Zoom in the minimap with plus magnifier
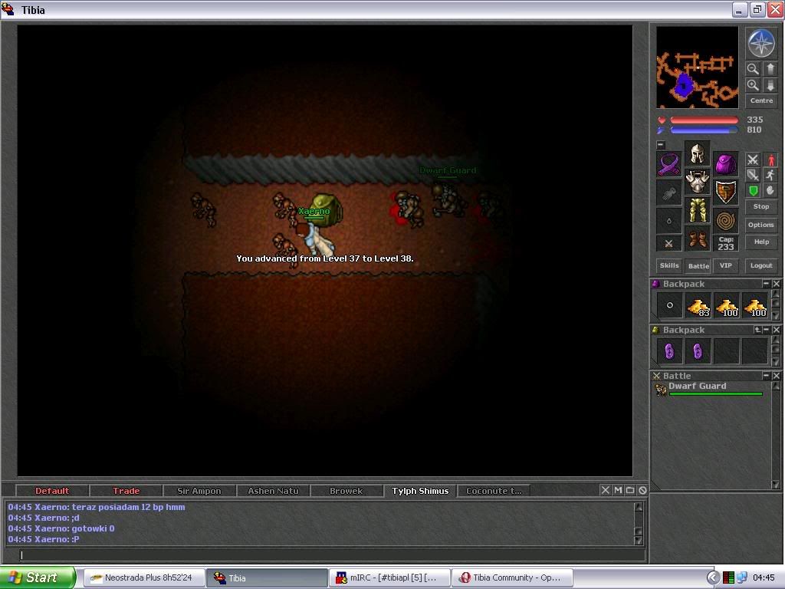 [x=753, y=85]
